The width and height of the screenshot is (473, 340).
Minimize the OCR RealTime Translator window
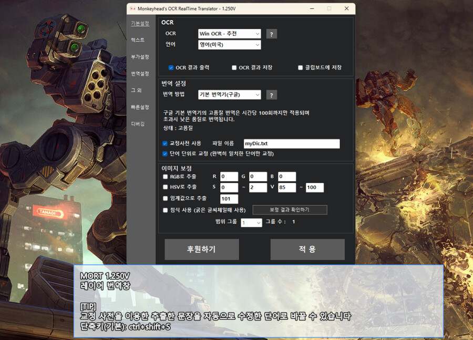[x=312, y=8]
